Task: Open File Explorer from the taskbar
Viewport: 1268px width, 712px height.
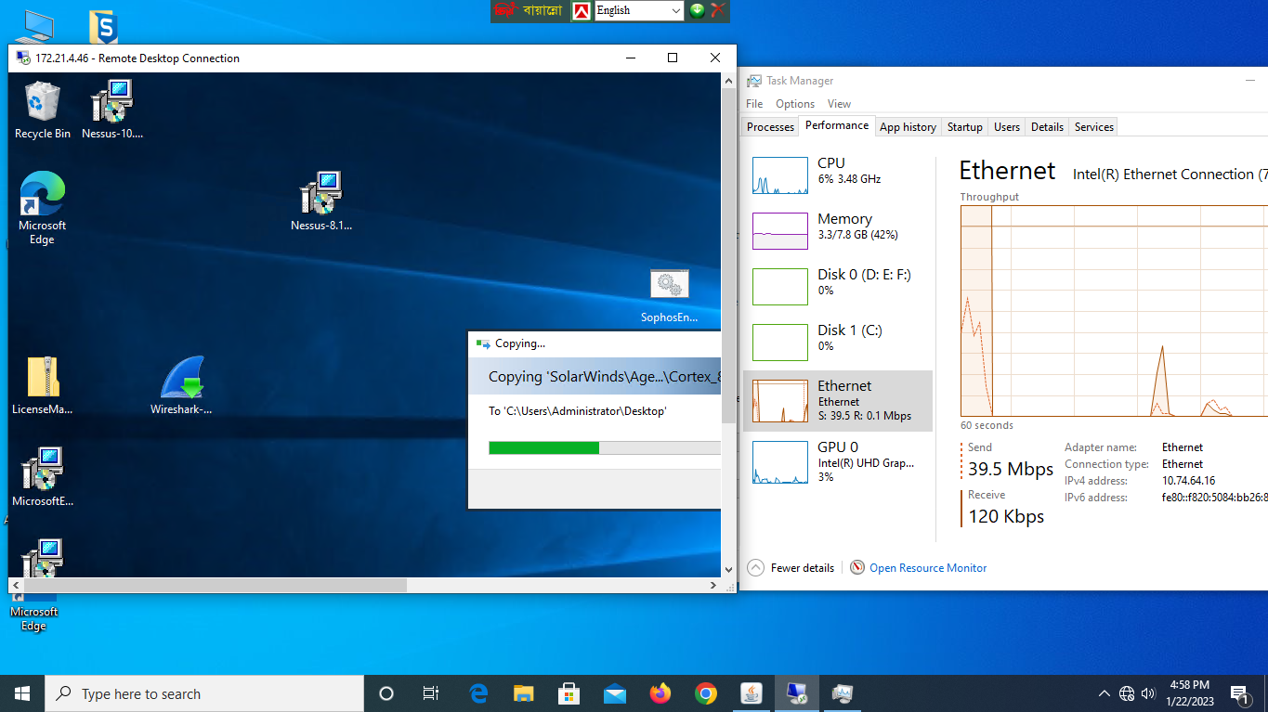Action: pos(524,693)
